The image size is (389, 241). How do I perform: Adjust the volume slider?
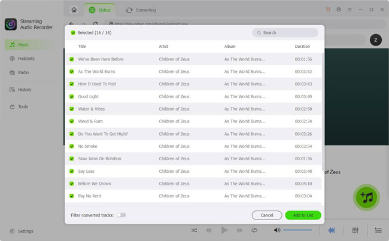(297, 230)
